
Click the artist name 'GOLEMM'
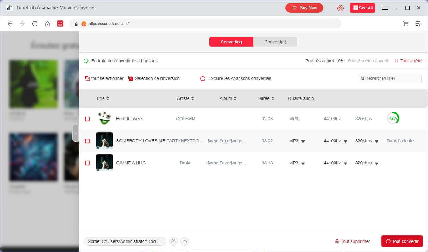pos(186,119)
